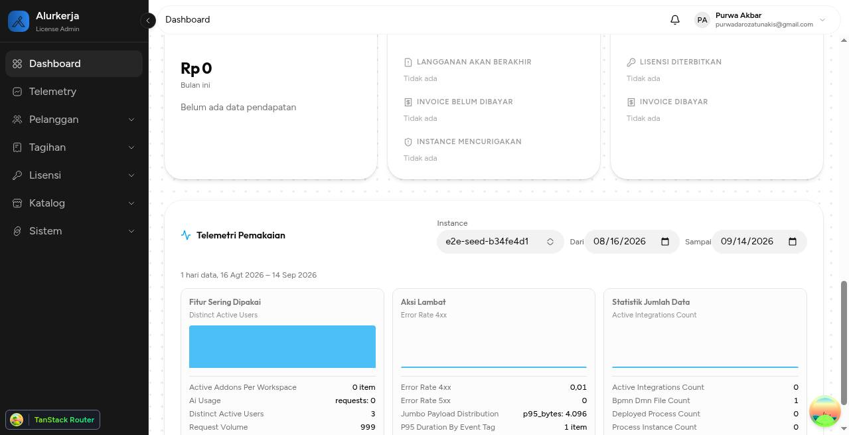Click the P95 Duration By Event Tag row
This screenshot has height=435, width=849.
tap(494, 427)
